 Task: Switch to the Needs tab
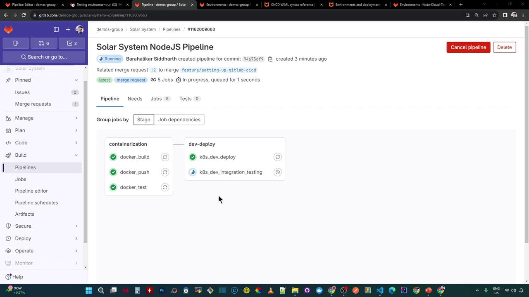pos(135,99)
